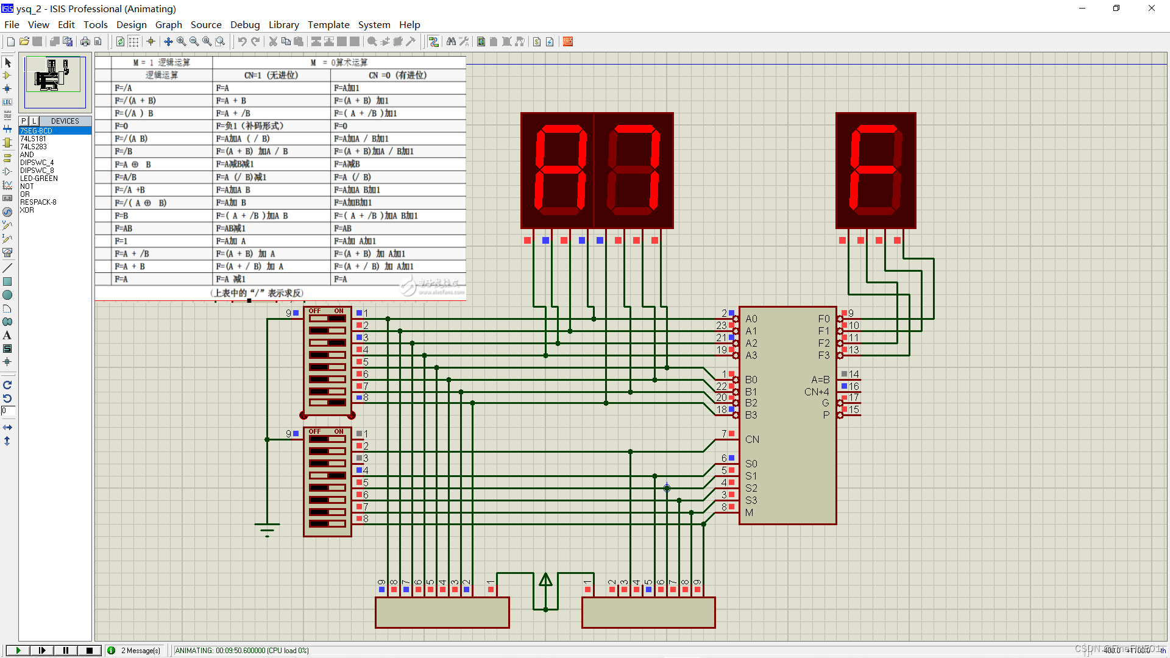Select 74LS181 in the devices list
Image resolution: width=1170 pixels, height=658 pixels.
[34, 139]
